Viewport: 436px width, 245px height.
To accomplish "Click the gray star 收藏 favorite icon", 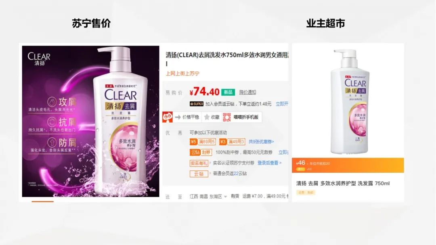I will point(207,117).
